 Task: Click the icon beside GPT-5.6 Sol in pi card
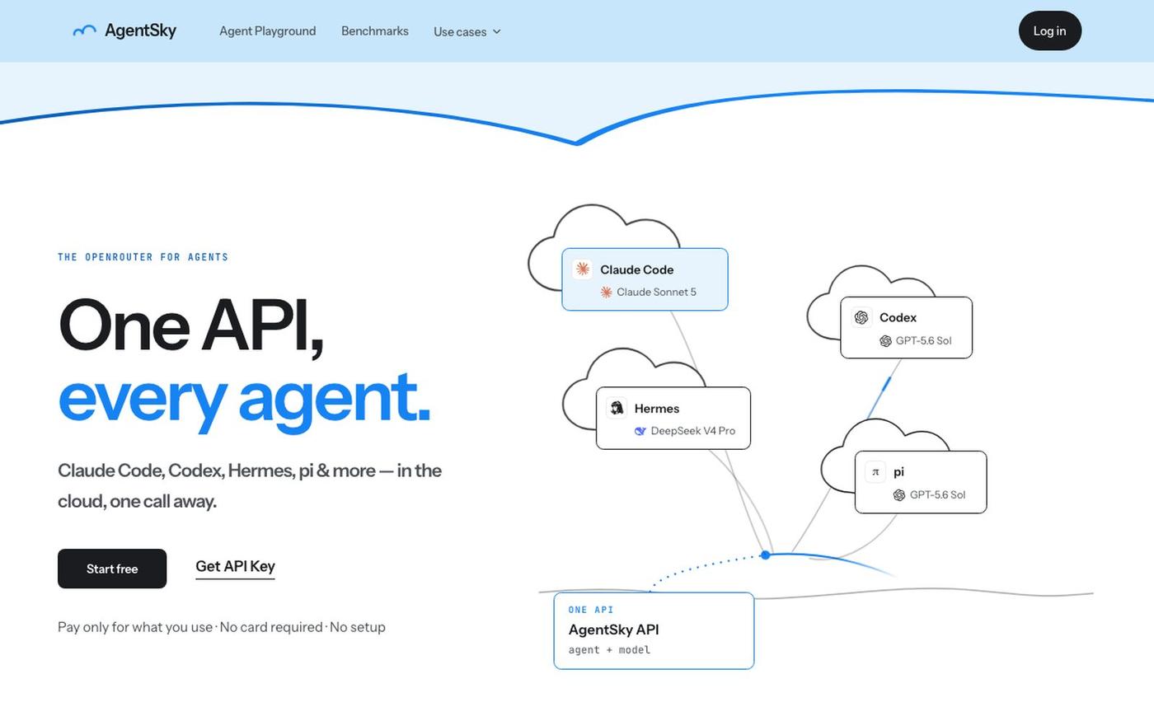(899, 494)
